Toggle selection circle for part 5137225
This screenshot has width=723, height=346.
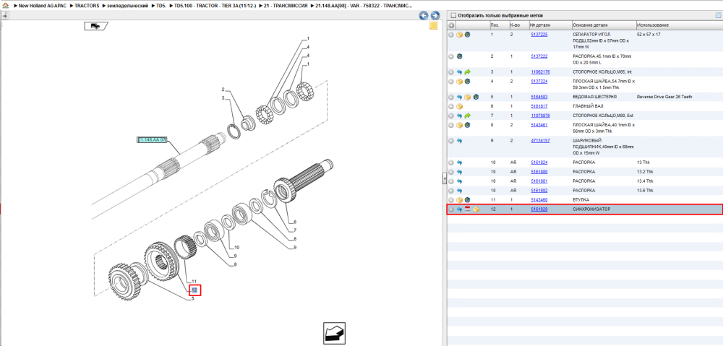click(x=451, y=35)
